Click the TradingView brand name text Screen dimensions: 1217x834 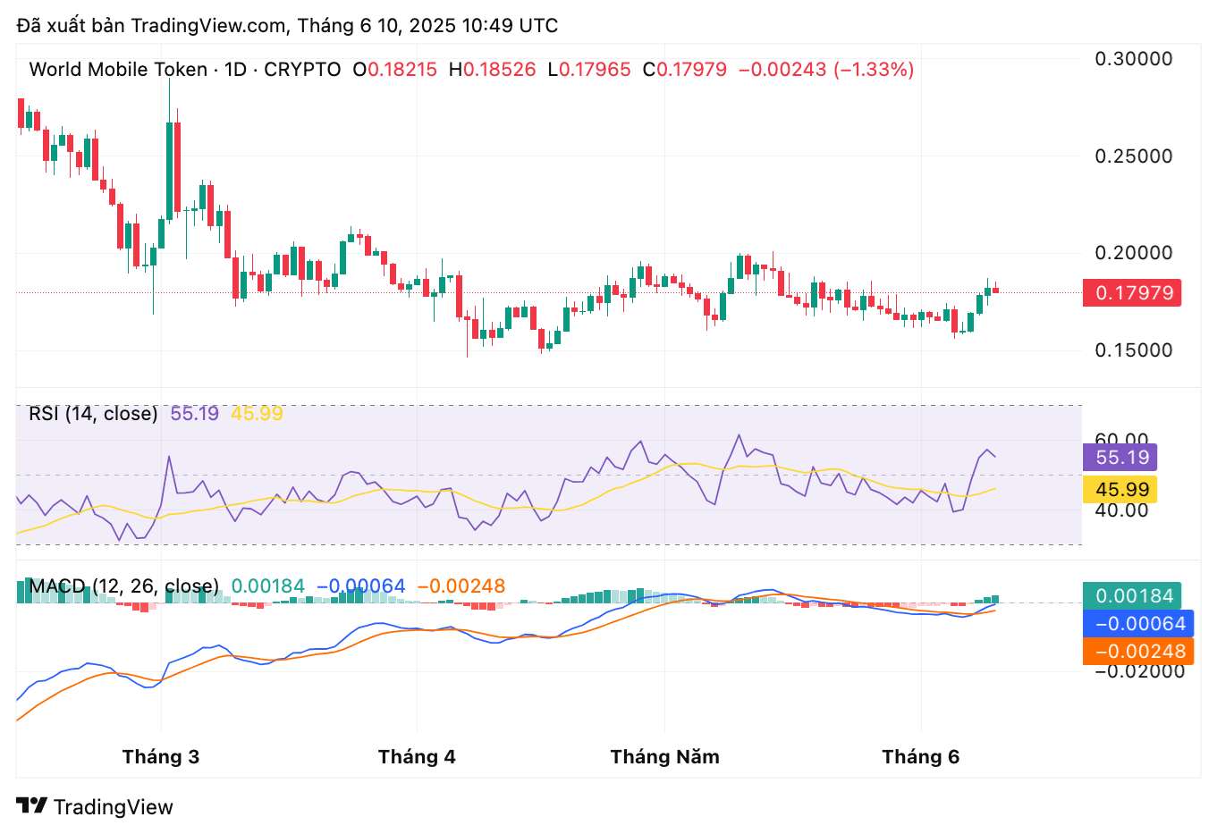[114, 807]
